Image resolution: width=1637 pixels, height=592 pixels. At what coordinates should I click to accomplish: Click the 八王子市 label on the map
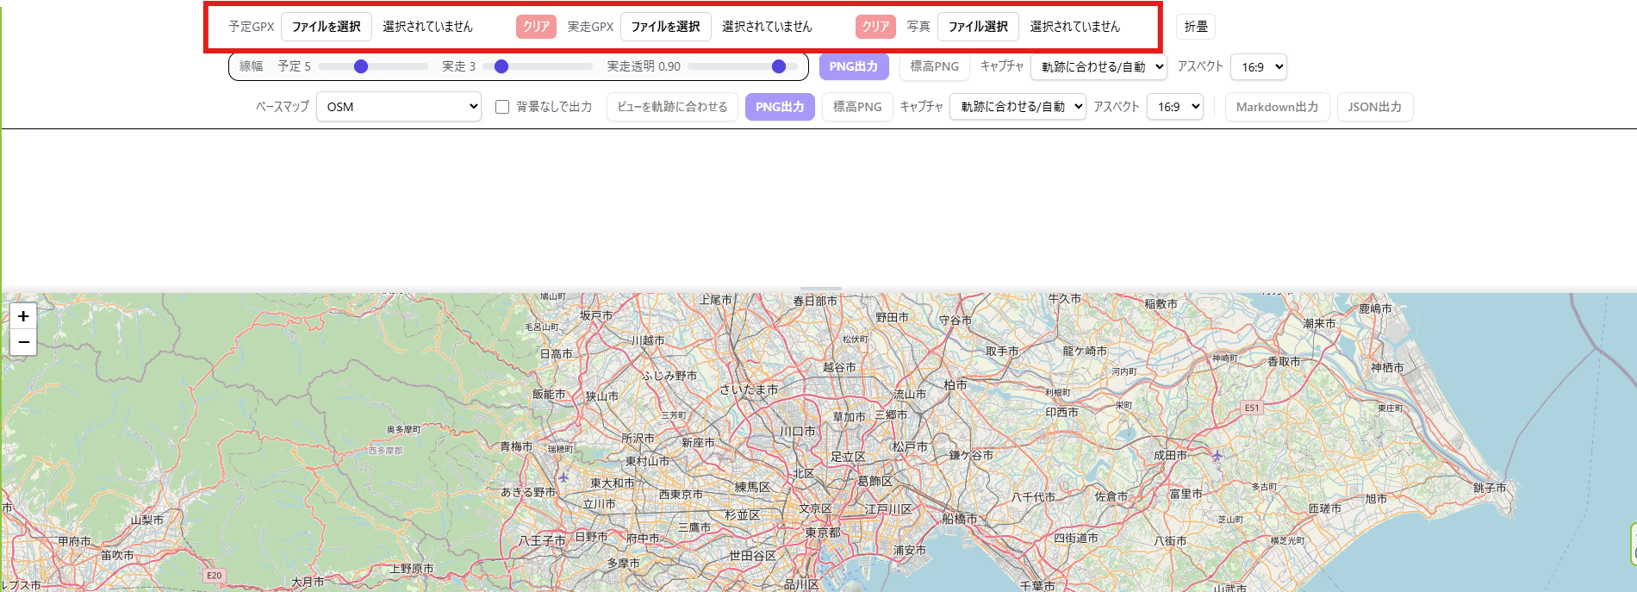542,541
